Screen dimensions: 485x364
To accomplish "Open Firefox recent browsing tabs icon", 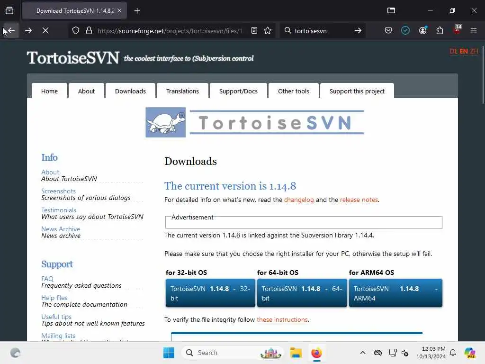I will tap(9, 11).
